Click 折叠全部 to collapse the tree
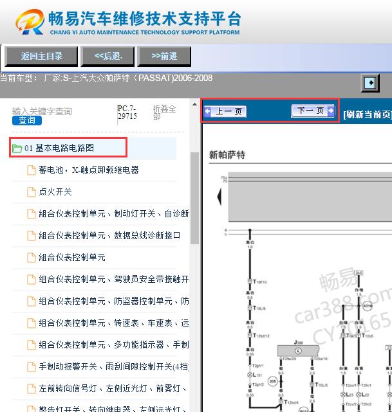The width and height of the screenshot is (392, 412). 164,112
